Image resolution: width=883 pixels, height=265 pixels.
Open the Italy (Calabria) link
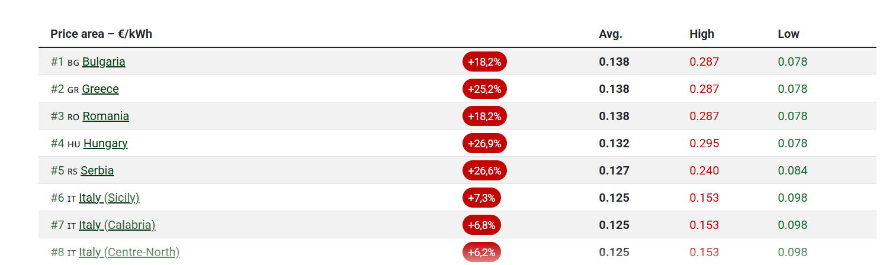(x=117, y=225)
